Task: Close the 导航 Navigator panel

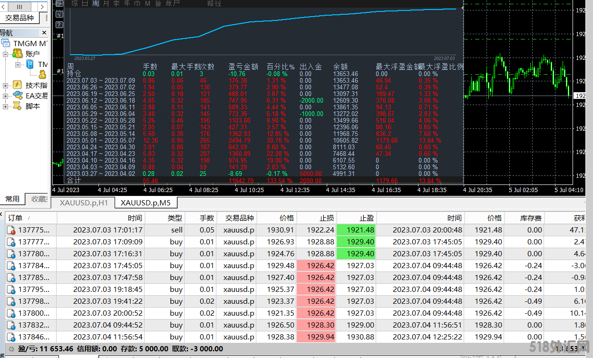Action: coord(44,33)
